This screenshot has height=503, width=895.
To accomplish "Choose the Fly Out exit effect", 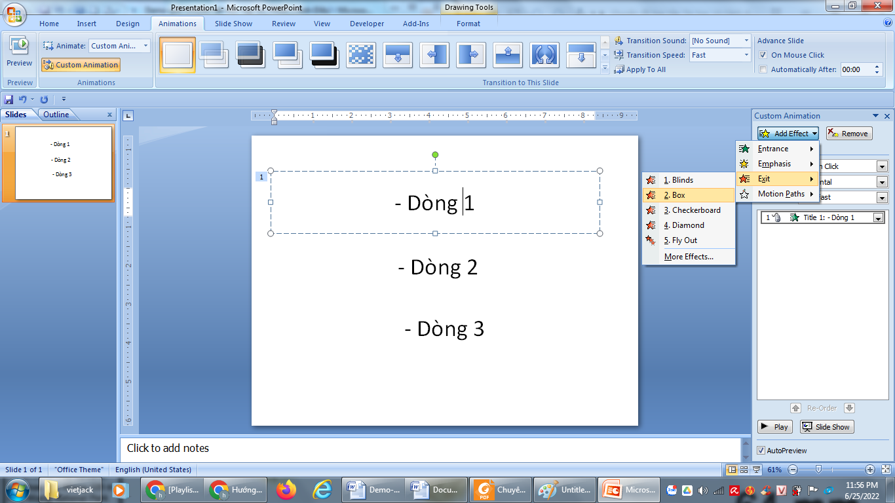I will (x=689, y=240).
